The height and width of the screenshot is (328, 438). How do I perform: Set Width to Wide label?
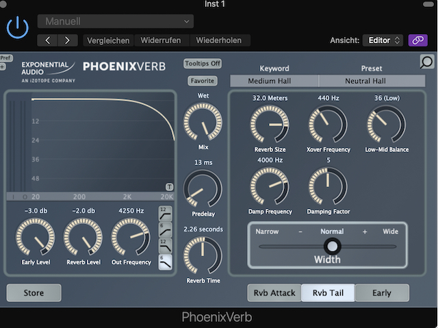(x=391, y=231)
